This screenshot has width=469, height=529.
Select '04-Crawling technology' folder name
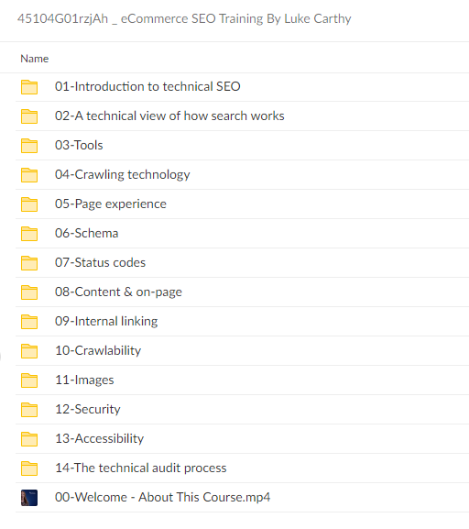pos(123,175)
